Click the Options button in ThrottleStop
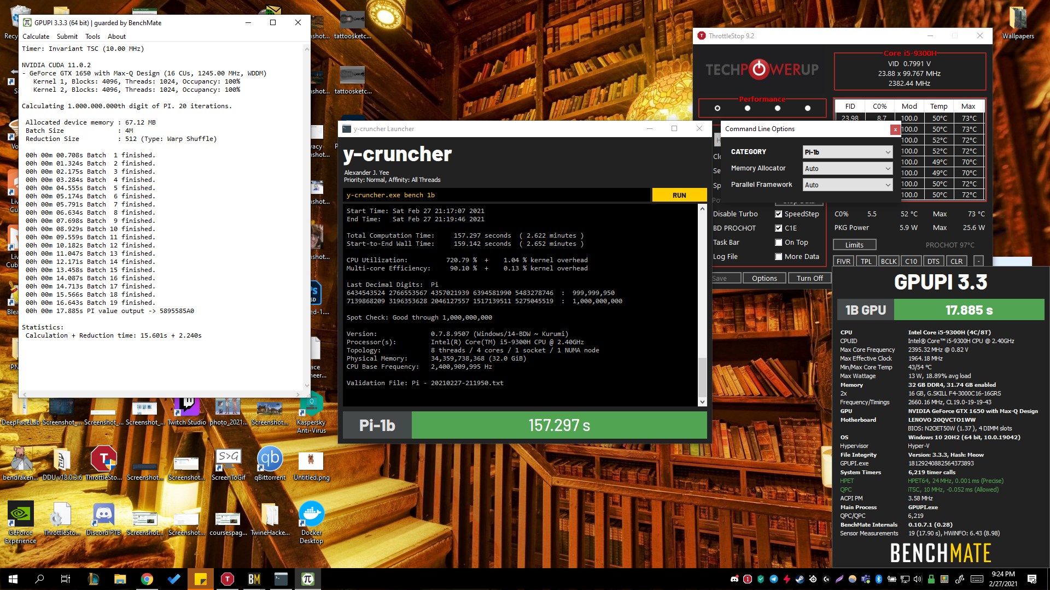 point(764,278)
